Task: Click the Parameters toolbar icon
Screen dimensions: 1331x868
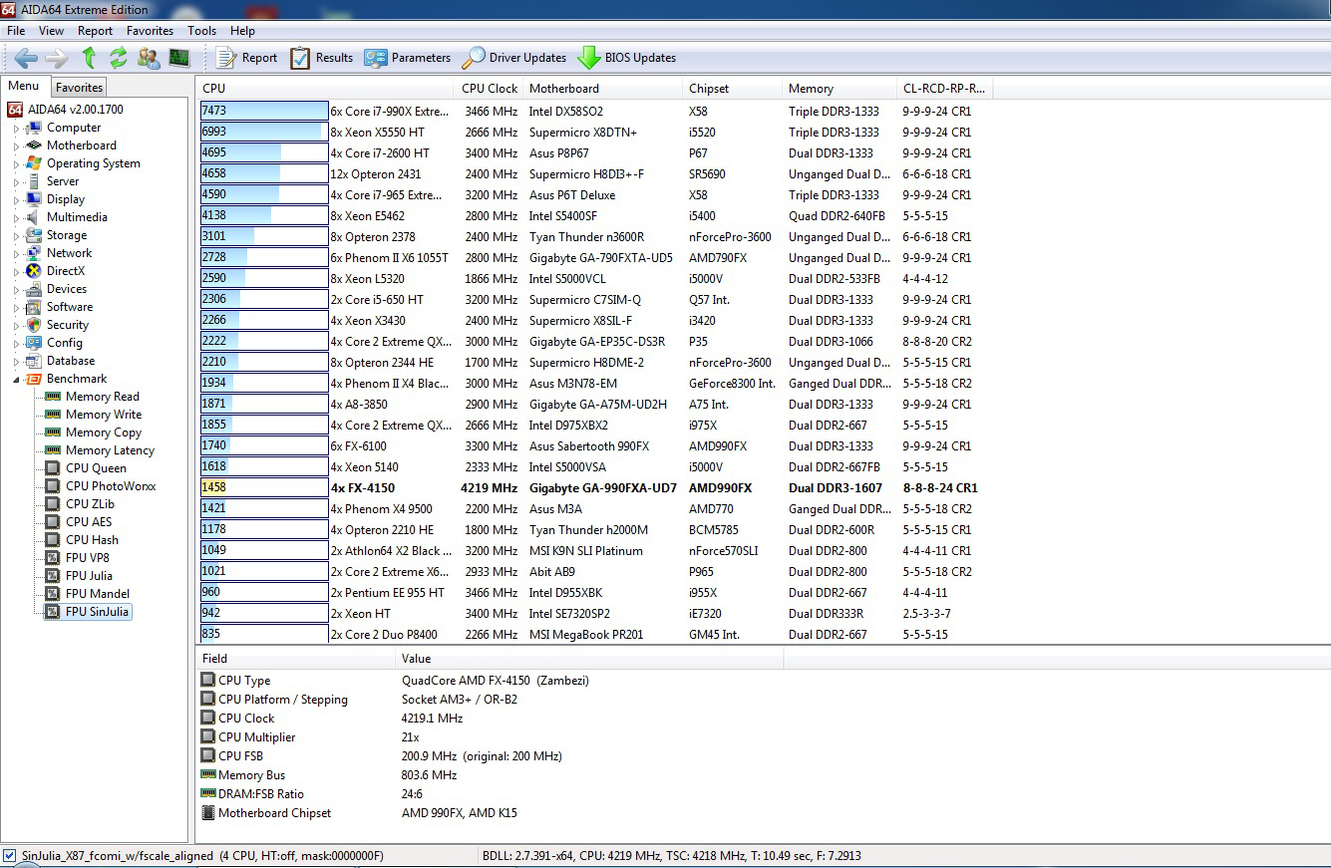Action: pyautogui.click(x=376, y=58)
